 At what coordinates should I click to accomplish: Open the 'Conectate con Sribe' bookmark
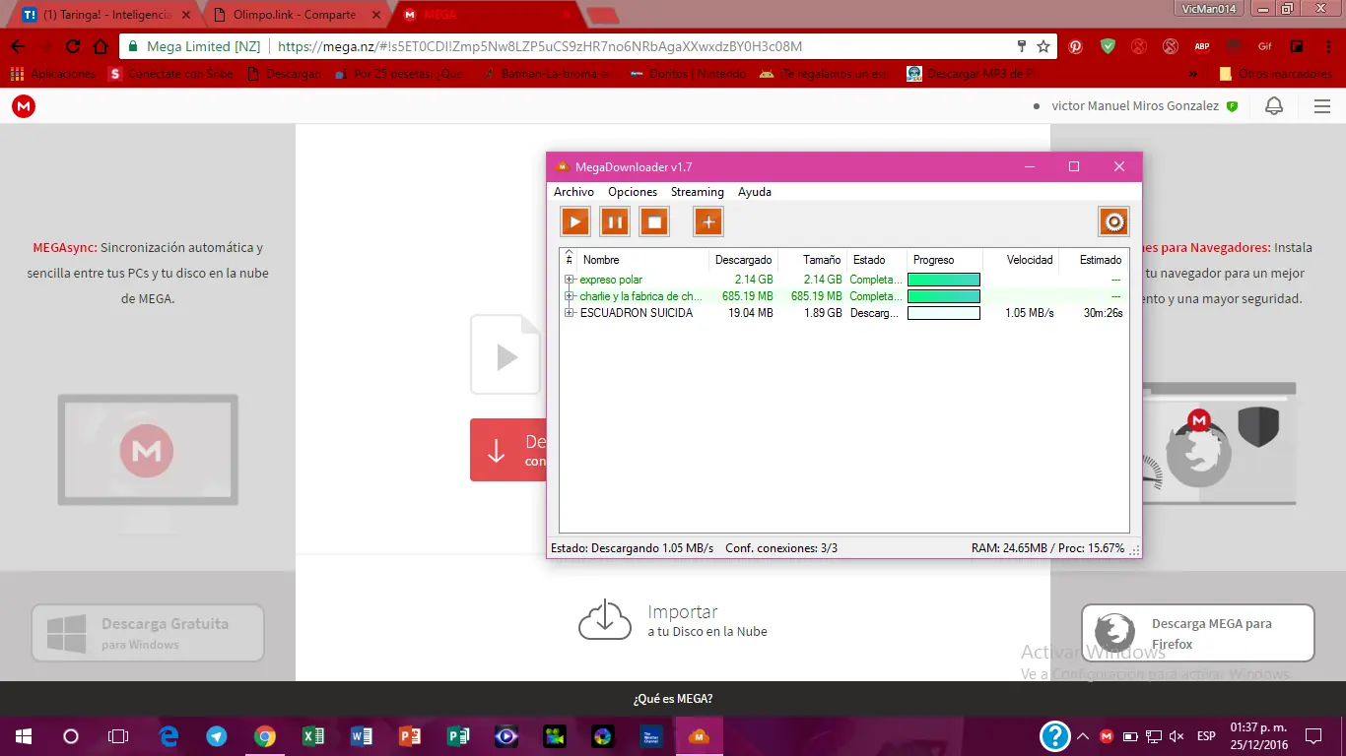171,74
